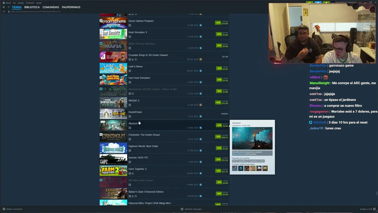Image resolution: width=378 pixels, height=213 pixels.
Task: Open the Fast Food Simulator capsule image
Action: 113,80
